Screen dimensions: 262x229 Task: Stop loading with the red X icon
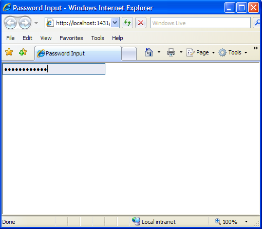[x=141, y=23]
